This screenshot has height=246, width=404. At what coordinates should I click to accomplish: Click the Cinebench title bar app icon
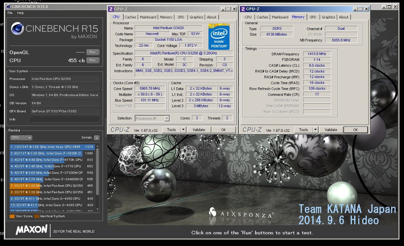[x=8, y=6]
